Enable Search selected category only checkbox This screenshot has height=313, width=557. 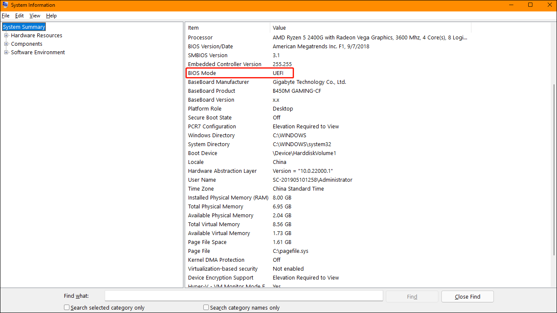click(67, 307)
